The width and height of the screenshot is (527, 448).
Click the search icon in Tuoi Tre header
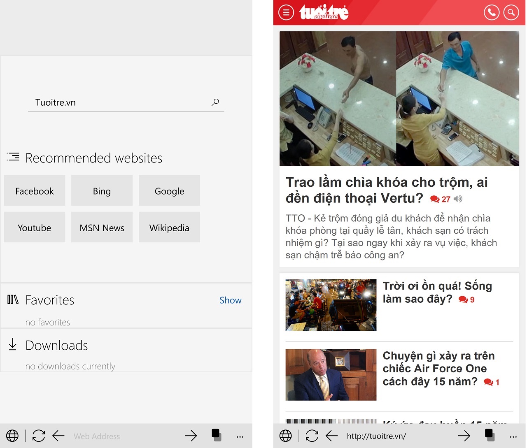coord(511,12)
